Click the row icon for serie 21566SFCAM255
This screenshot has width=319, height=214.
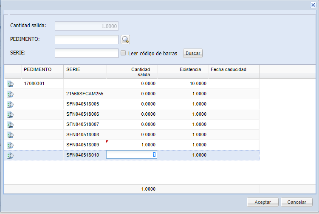pos(10,94)
